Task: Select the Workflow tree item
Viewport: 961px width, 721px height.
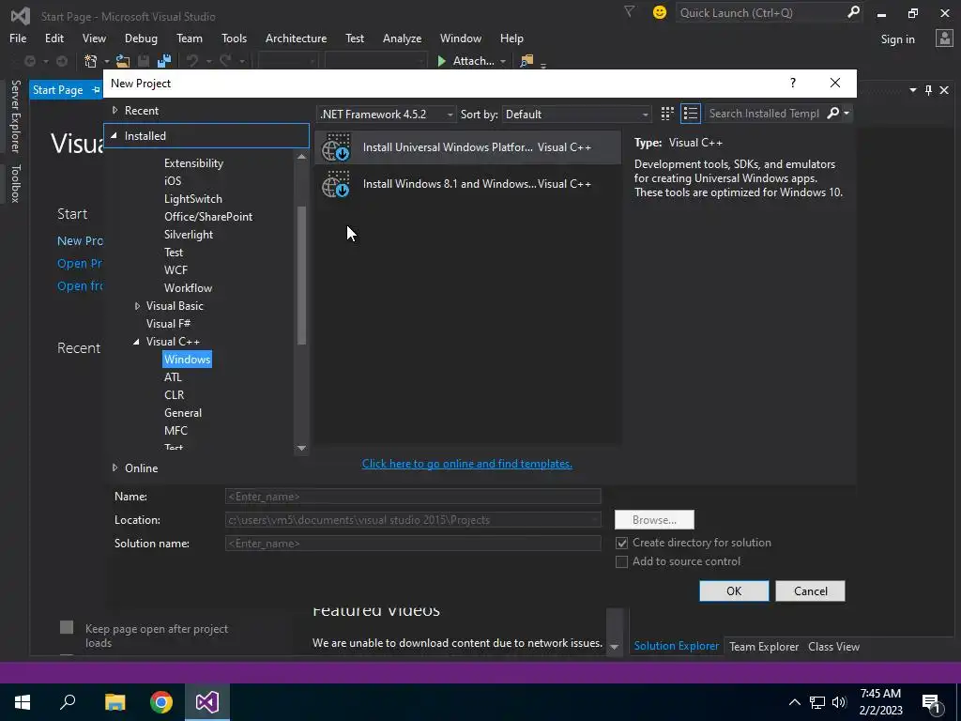Action: (x=188, y=287)
